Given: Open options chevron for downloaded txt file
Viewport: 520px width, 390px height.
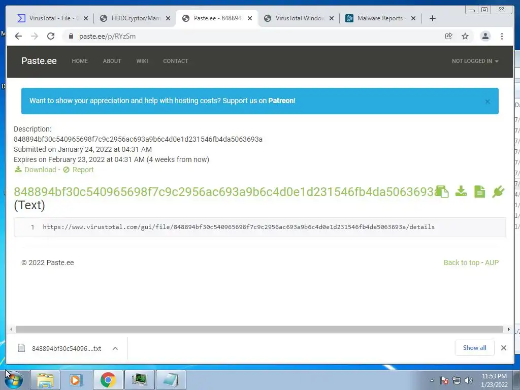Looking at the screenshot, I should coord(115,348).
